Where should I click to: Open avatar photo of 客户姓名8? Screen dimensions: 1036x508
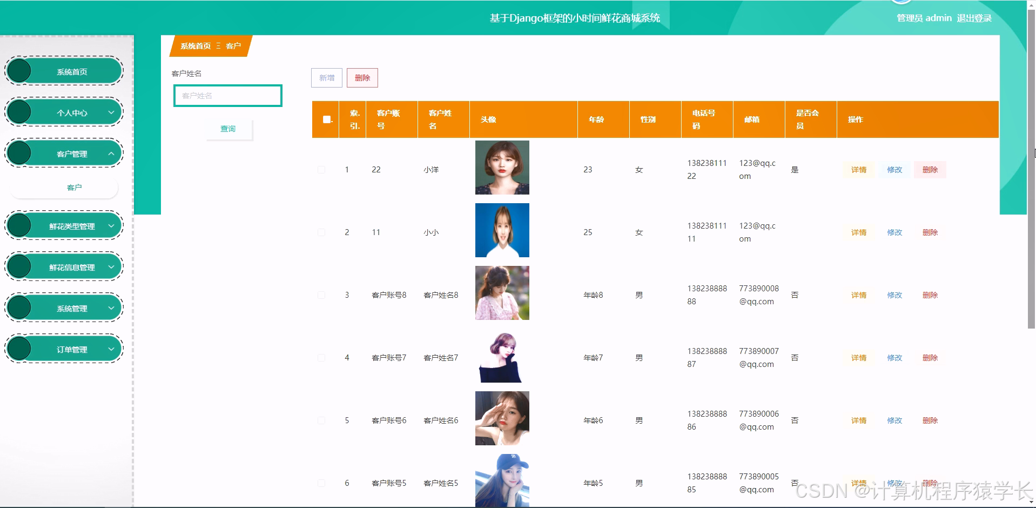point(502,293)
